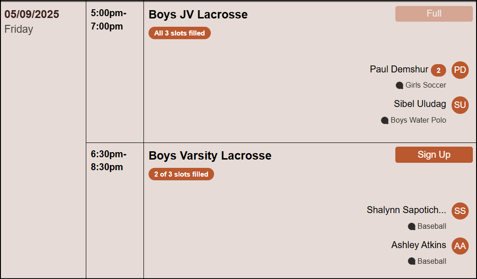Click the comment bubble under Ashley Atkins
Viewport: 477px width, 279px height.
coord(411,261)
